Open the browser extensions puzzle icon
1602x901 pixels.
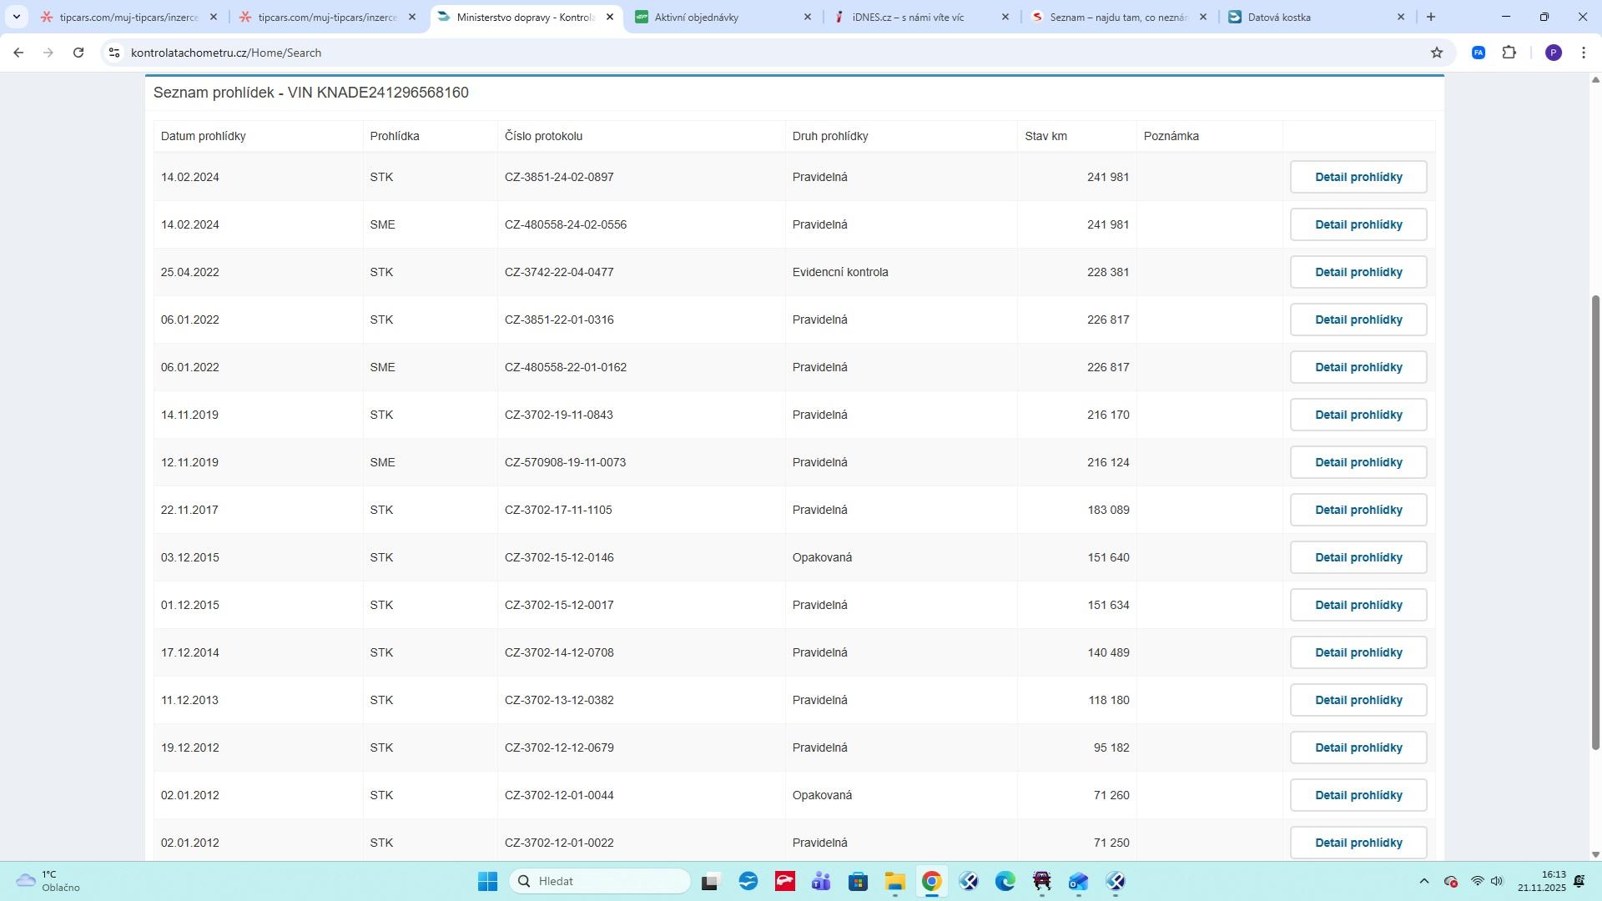1509,53
